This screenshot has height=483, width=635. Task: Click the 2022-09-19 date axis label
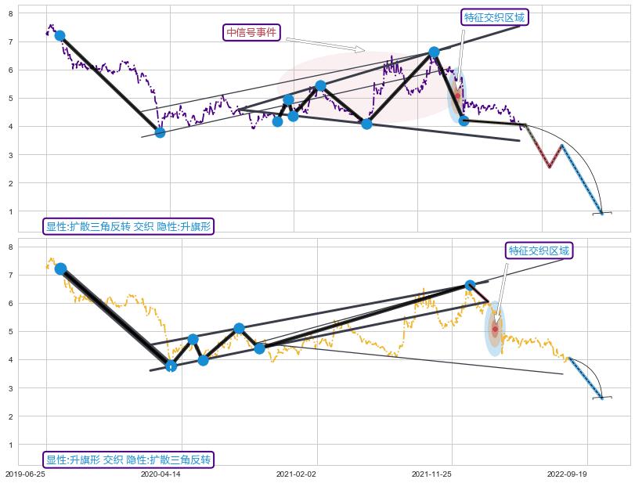(567, 474)
